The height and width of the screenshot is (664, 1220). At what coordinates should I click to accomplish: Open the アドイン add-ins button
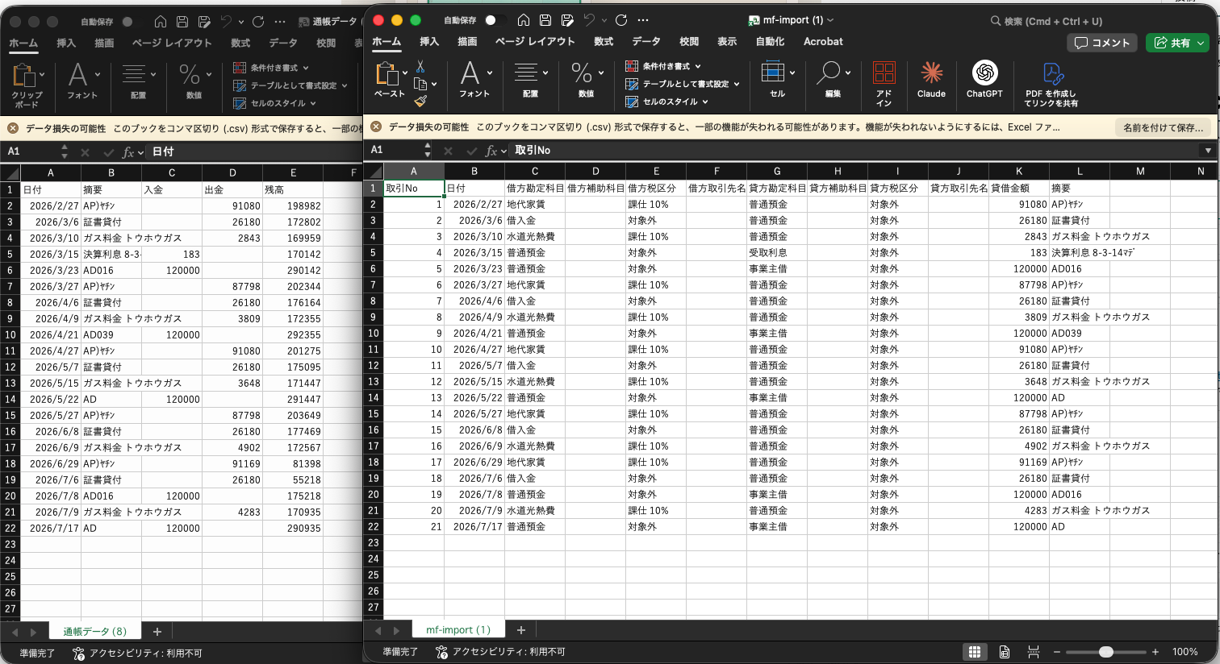click(x=884, y=84)
